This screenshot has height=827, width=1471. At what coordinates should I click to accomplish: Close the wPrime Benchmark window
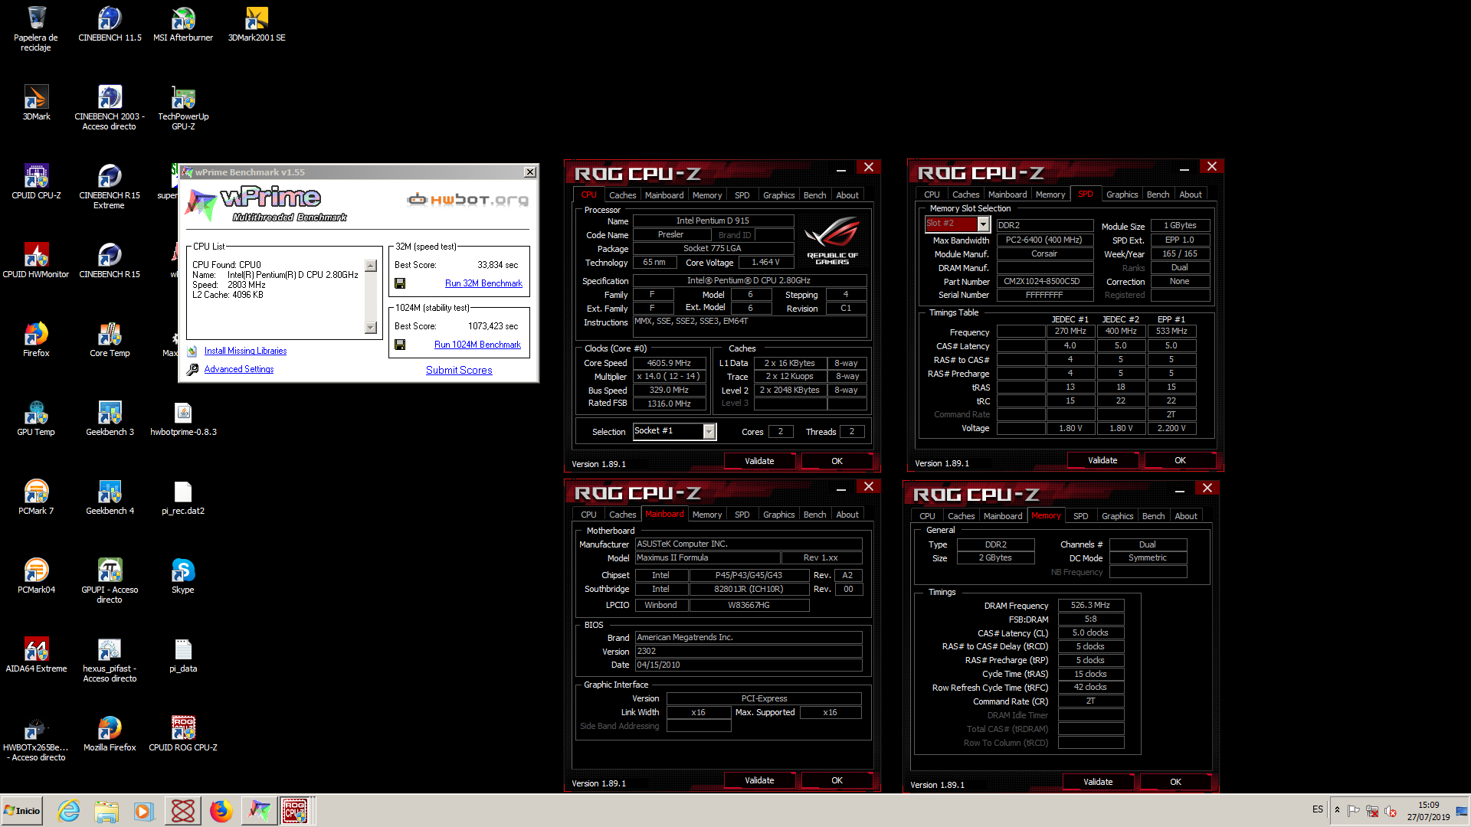(x=530, y=172)
